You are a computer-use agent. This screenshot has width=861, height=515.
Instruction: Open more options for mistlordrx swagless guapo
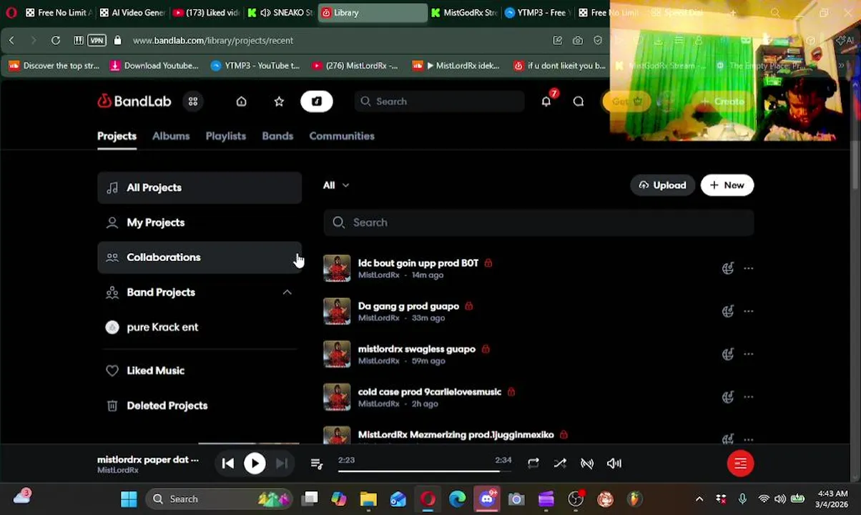click(749, 354)
